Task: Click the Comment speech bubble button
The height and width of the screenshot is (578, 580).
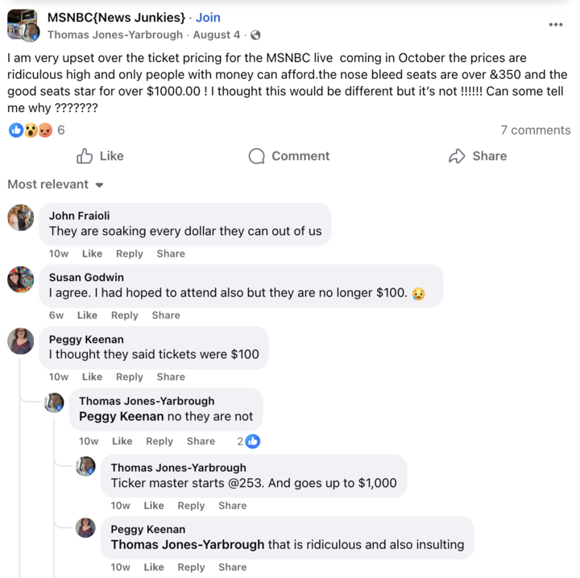Action: pos(289,156)
